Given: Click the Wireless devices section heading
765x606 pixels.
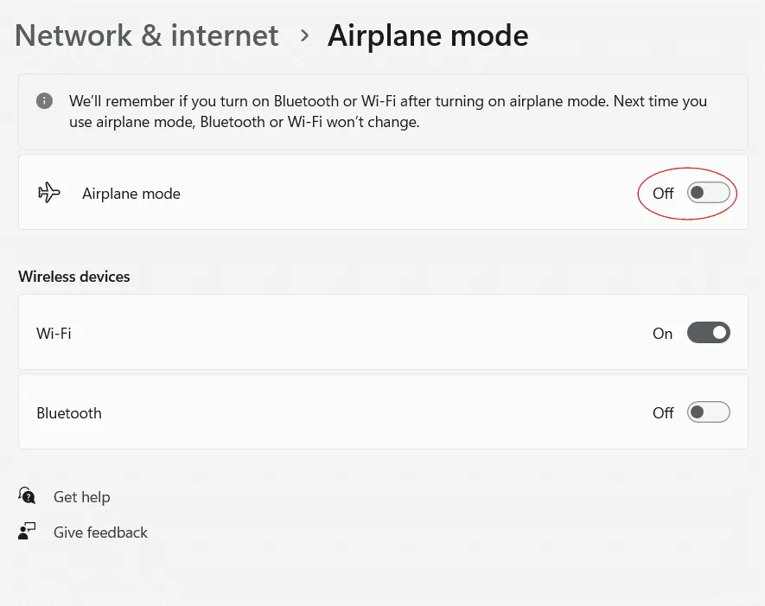Looking at the screenshot, I should coord(74,277).
